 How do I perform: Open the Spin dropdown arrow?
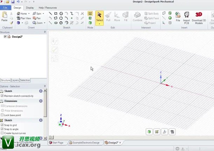coord(43,14)
